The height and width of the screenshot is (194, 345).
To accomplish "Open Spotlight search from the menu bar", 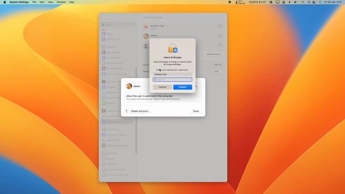I will pos(309,2).
